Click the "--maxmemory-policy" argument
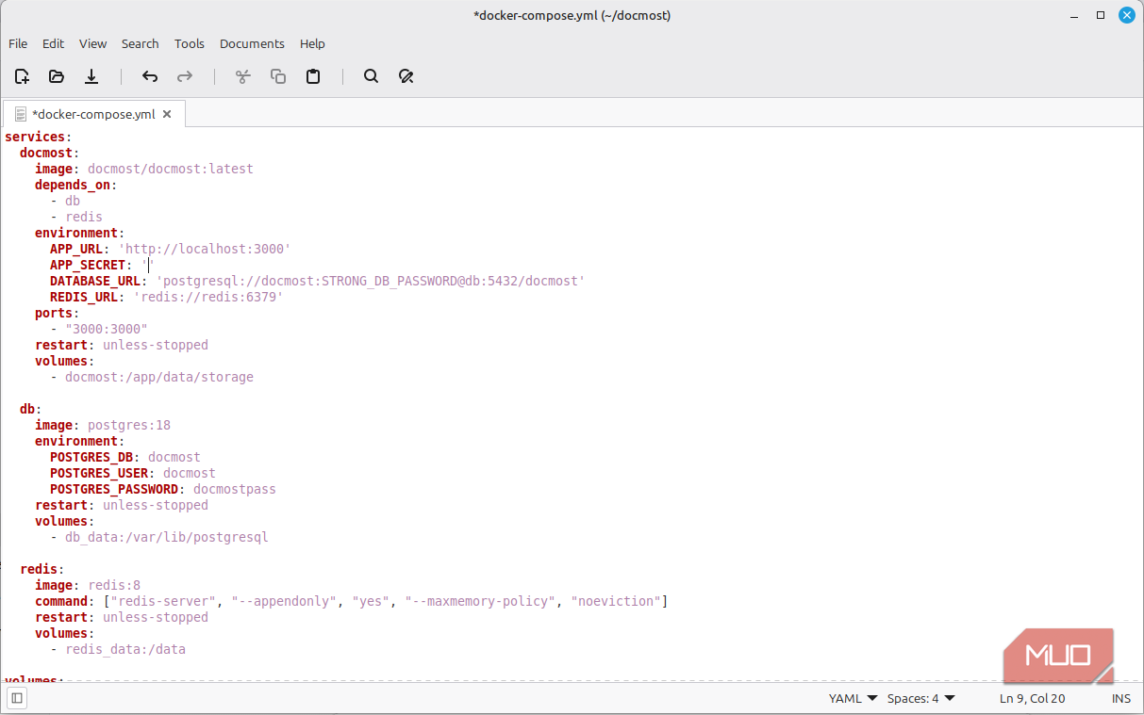Screen dimensions: 1144x715 (x=480, y=602)
